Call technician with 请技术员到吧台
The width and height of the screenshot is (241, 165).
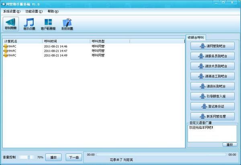212,66
